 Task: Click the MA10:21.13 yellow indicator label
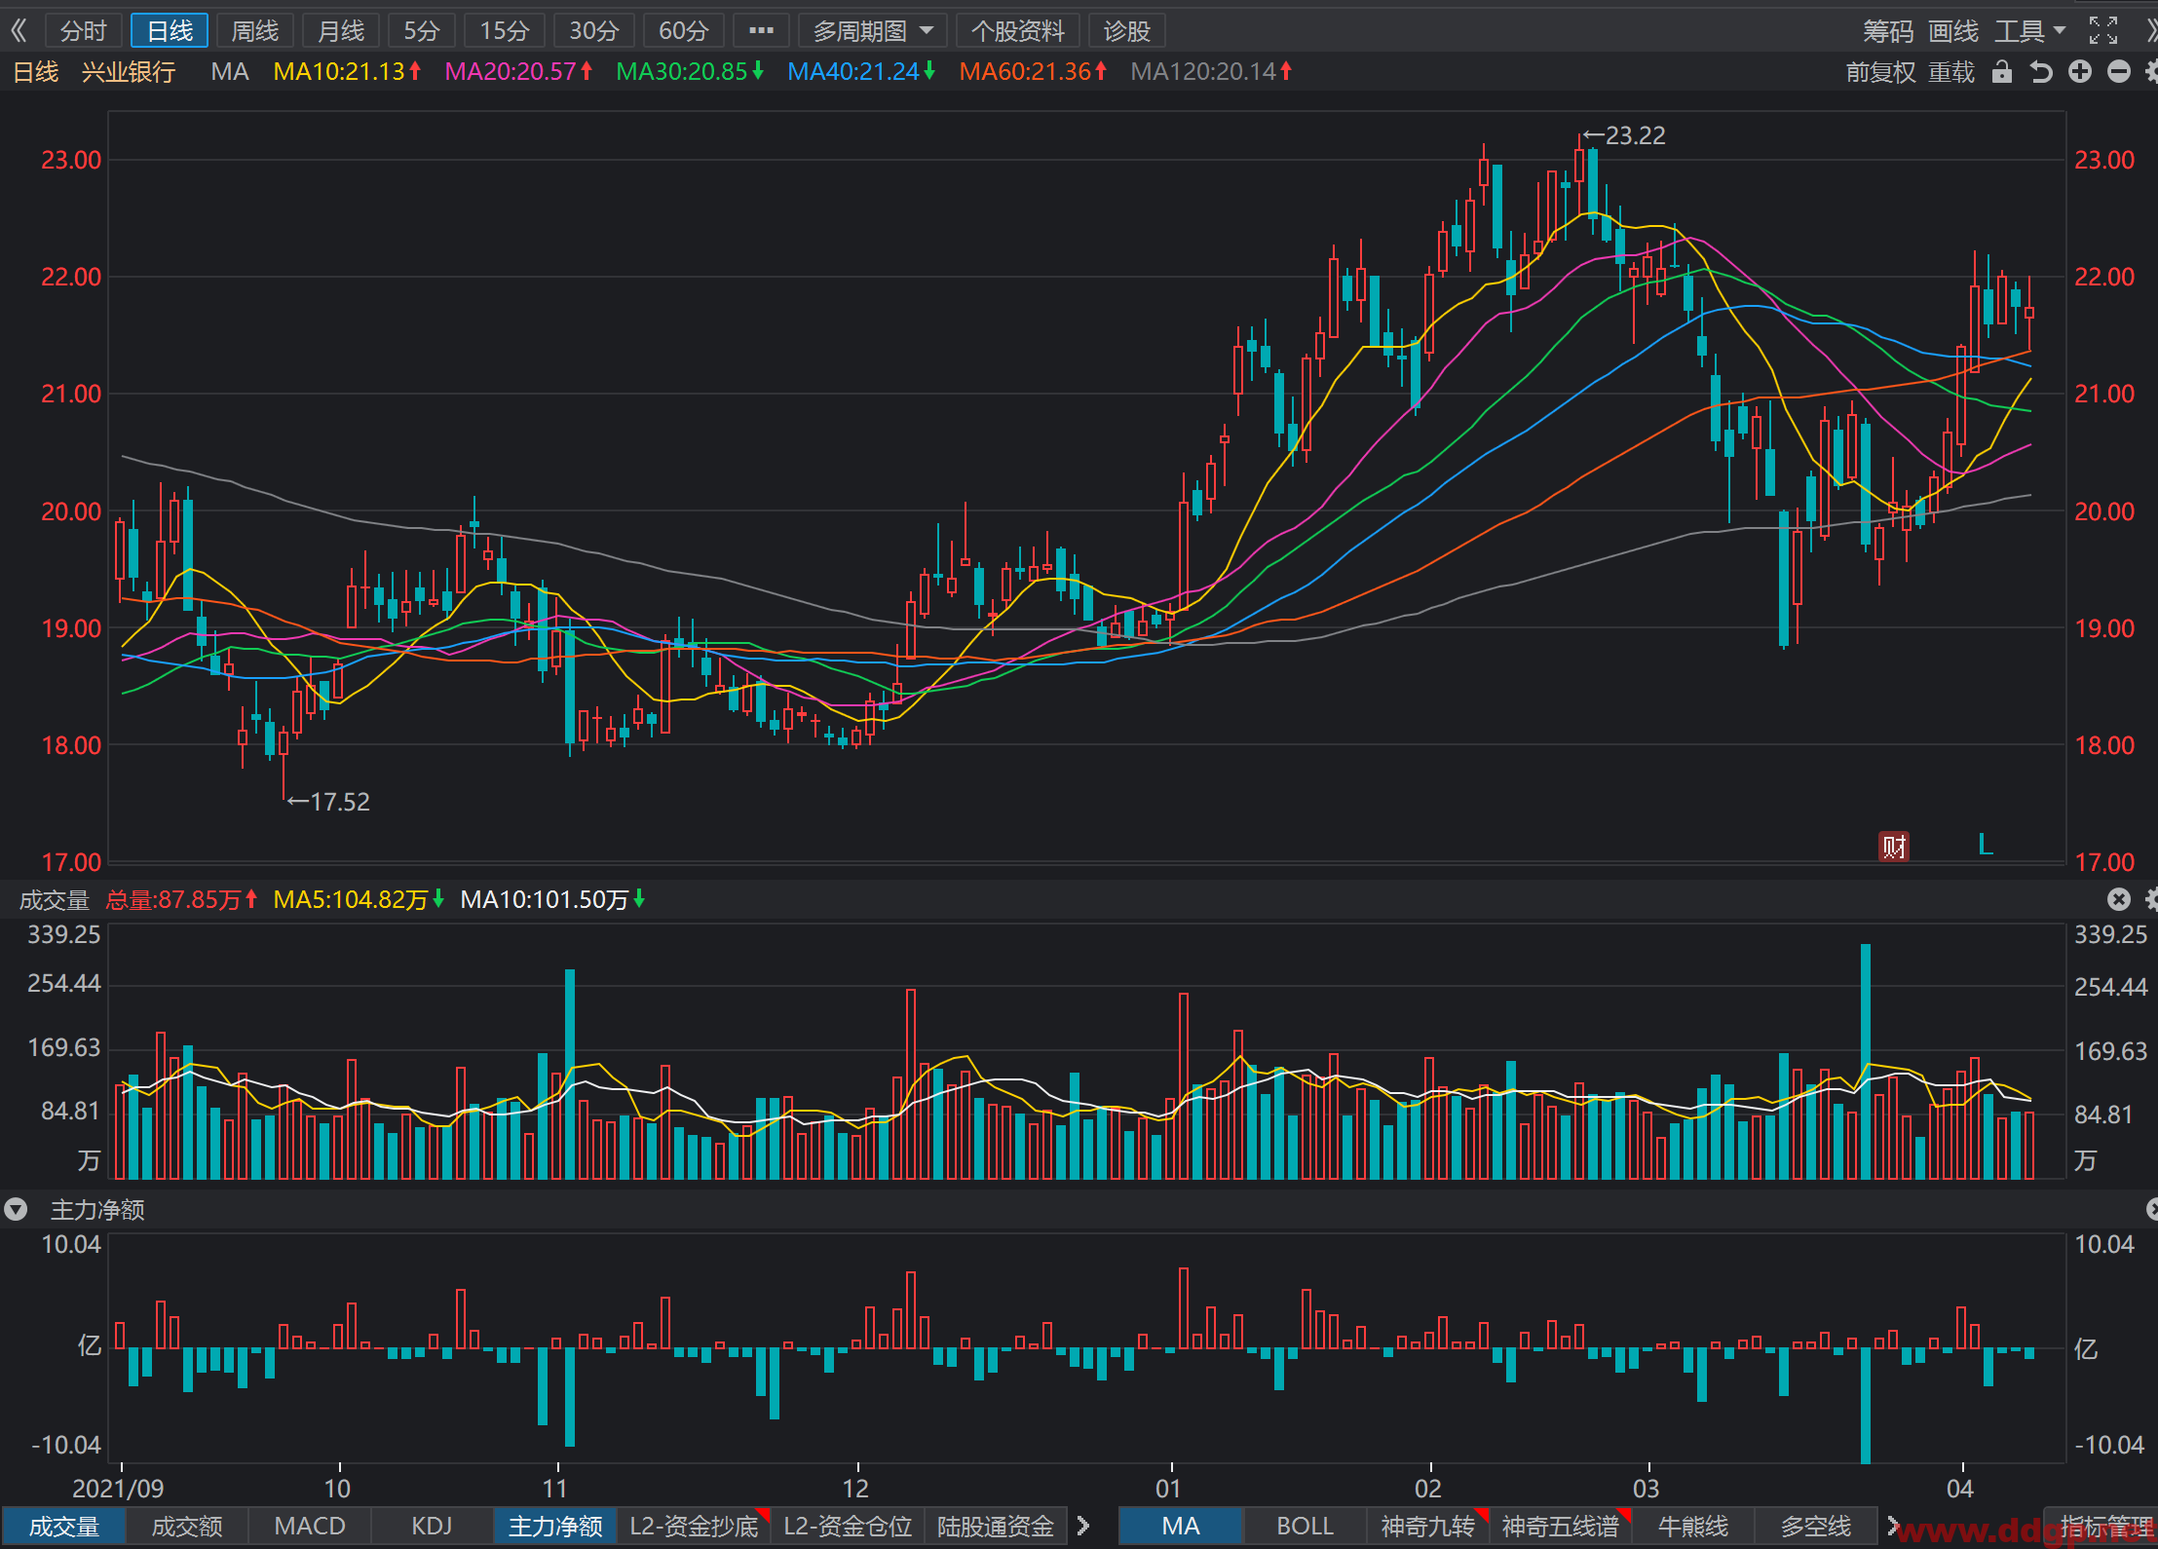click(x=347, y=71)
